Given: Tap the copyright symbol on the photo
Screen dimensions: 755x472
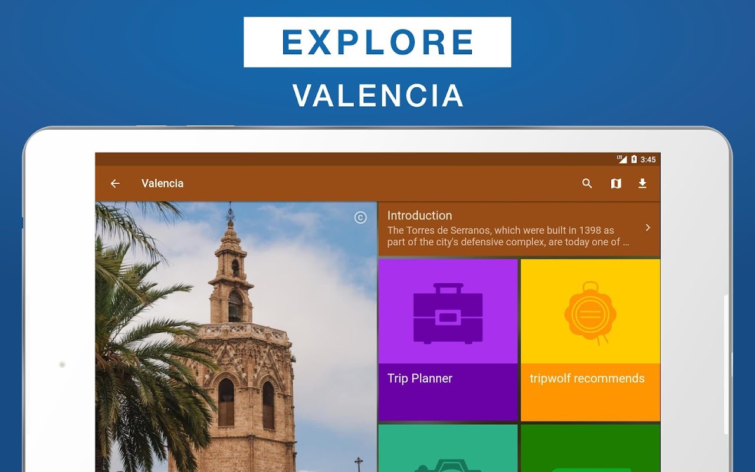Looking at the screenshot, I should click(360, 218).
